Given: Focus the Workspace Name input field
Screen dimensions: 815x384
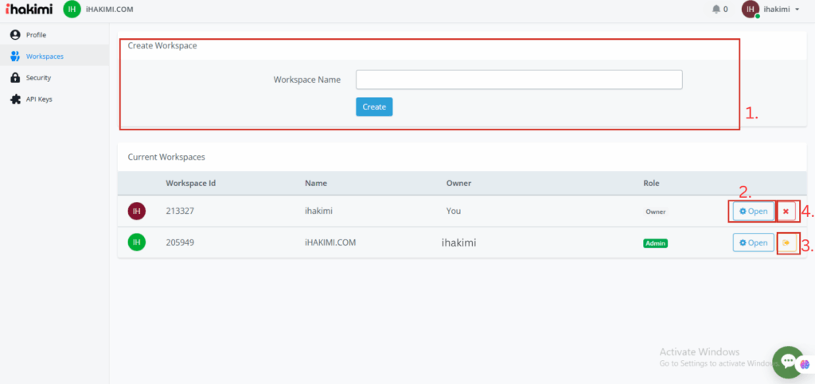Looking at the screenshot, I should click(x=518, y=80).
